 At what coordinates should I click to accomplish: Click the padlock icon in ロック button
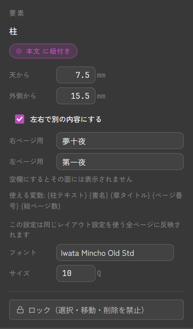[20, 310]
